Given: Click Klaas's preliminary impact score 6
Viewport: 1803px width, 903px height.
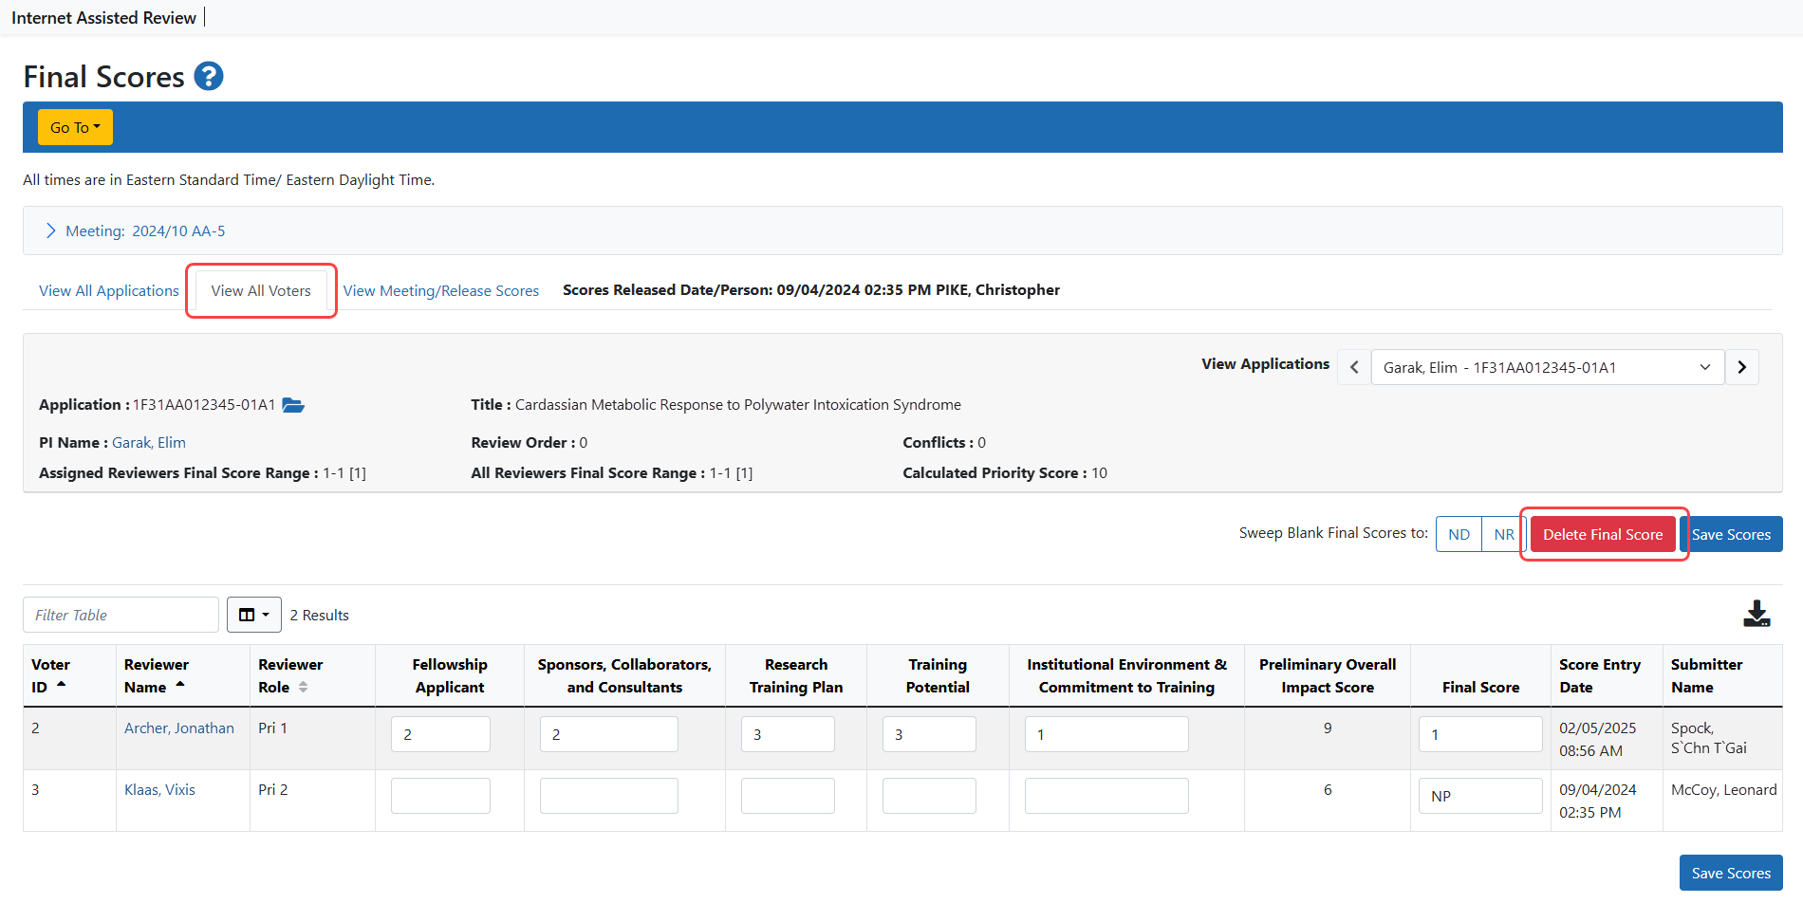Looking at the screenshot, I should 1328,789.
